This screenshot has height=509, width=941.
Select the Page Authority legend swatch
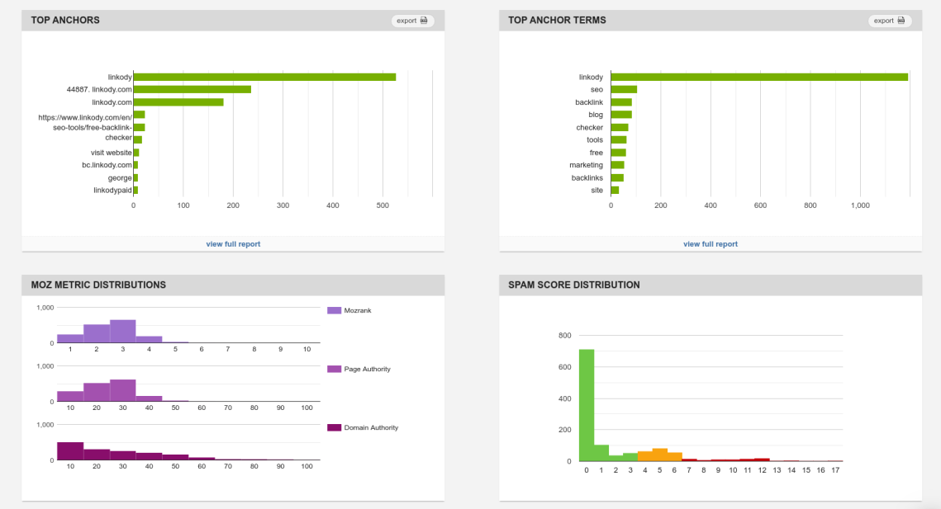[x=335, y=368]
